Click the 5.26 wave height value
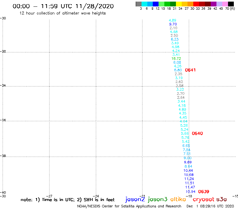The height and width of the screenshot is (209, 238). pyautogui.click(x=184, y=125)
